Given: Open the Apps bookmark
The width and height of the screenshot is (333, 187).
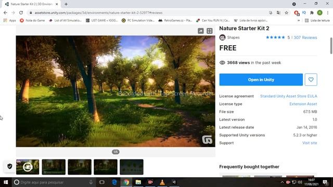Looking at the screenshot, I should [10, 20].
